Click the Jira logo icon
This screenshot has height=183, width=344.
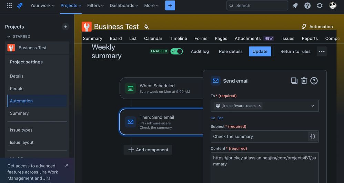coord(20,6)
